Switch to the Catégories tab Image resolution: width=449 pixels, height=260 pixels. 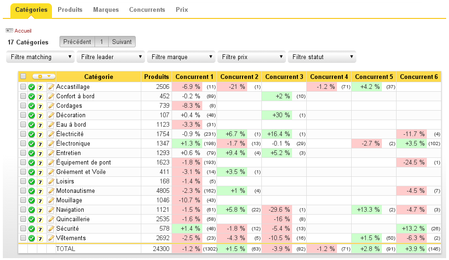tap(31, 10)
